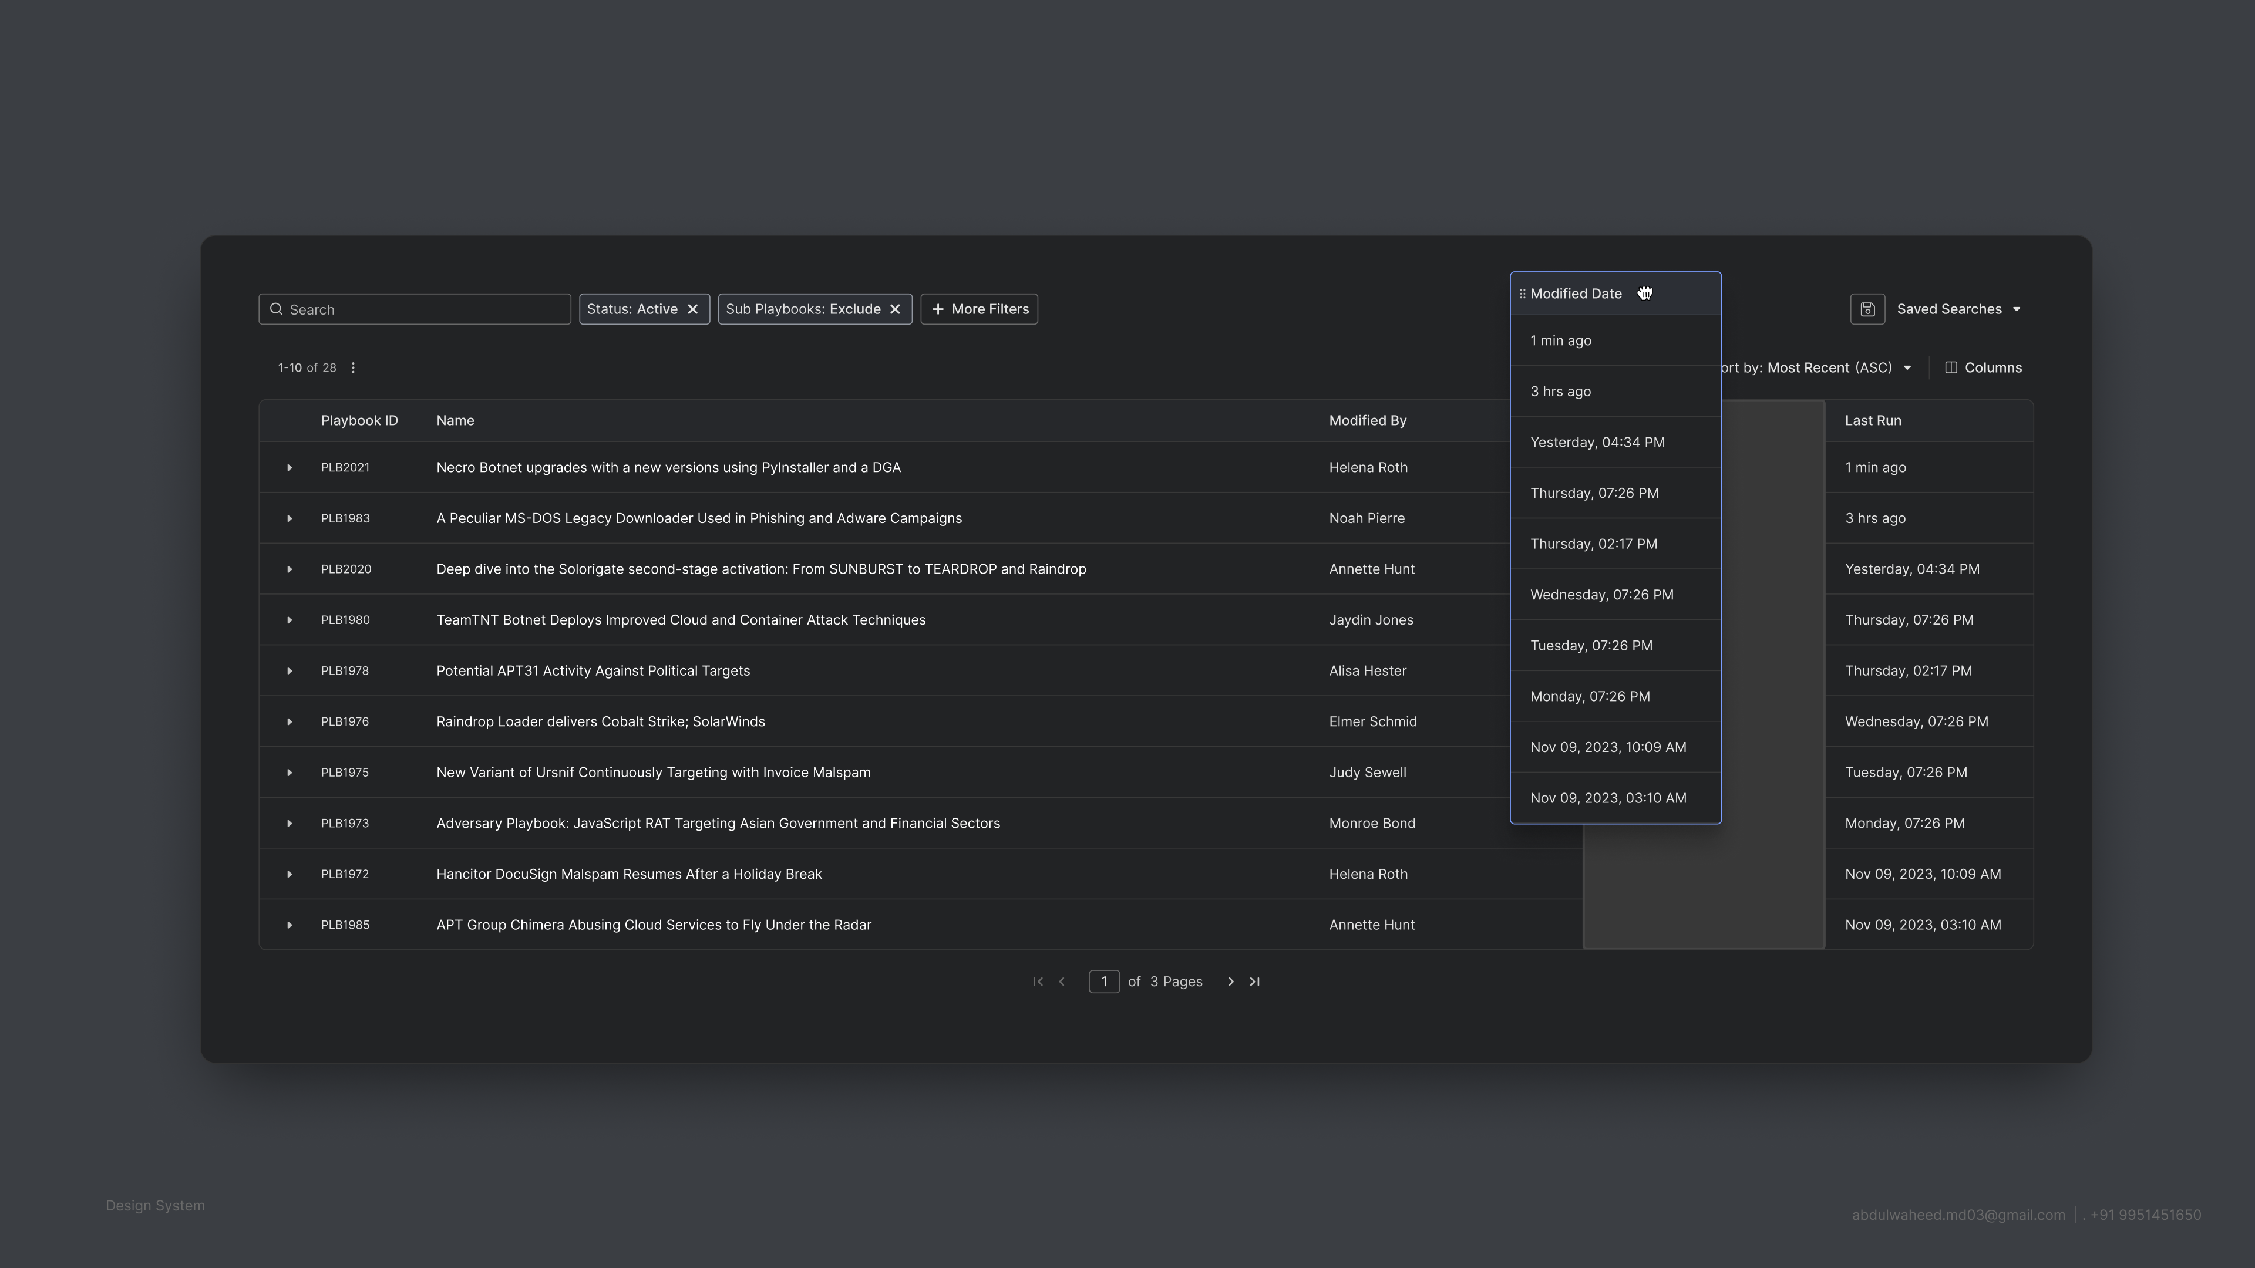Click the page number input box
Viewport: 2255px width, 1268px height.
(1104, 982)
